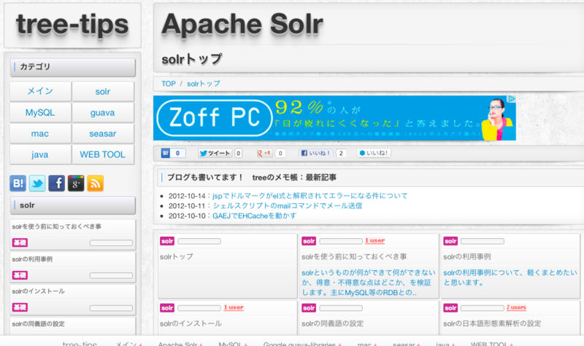The height and width of the screenshot is (346, 584).
Task: Open the solrの利用事例 card title
Action: coord(467,256)
